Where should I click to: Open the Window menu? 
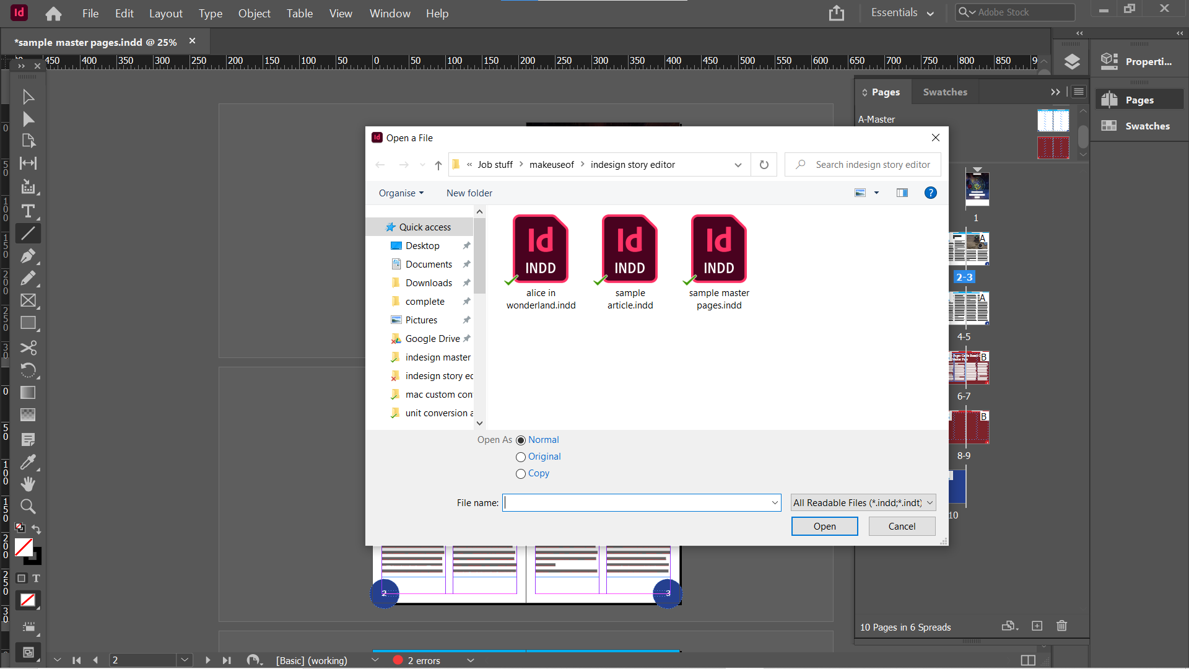pos(390,13)
